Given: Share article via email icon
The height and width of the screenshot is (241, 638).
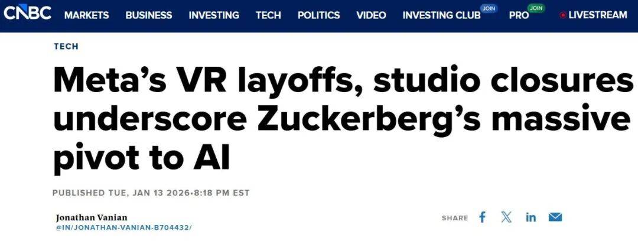Looking at the screenshot, I should (555, 217).
